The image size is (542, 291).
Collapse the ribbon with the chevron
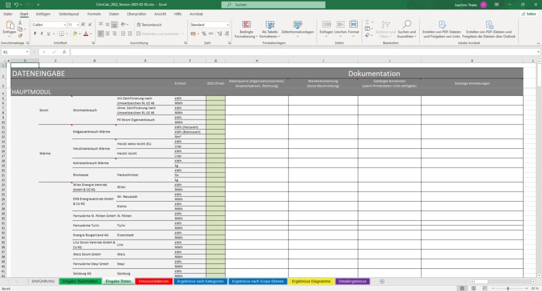click(x=538, y=43)
